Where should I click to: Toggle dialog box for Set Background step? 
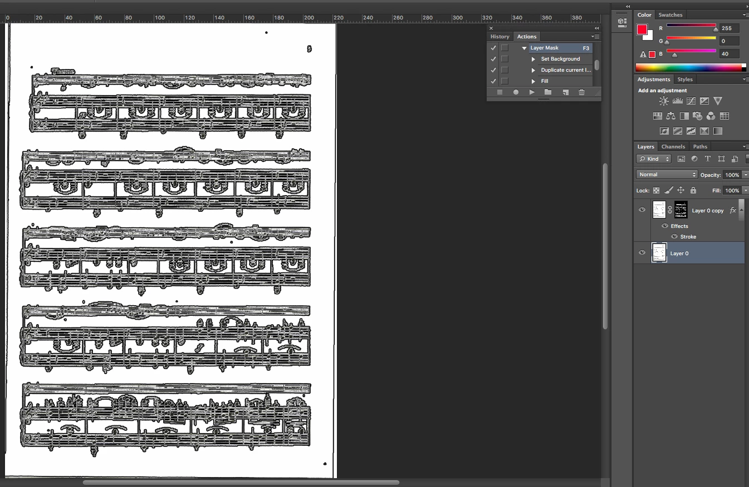coord(505,59)
